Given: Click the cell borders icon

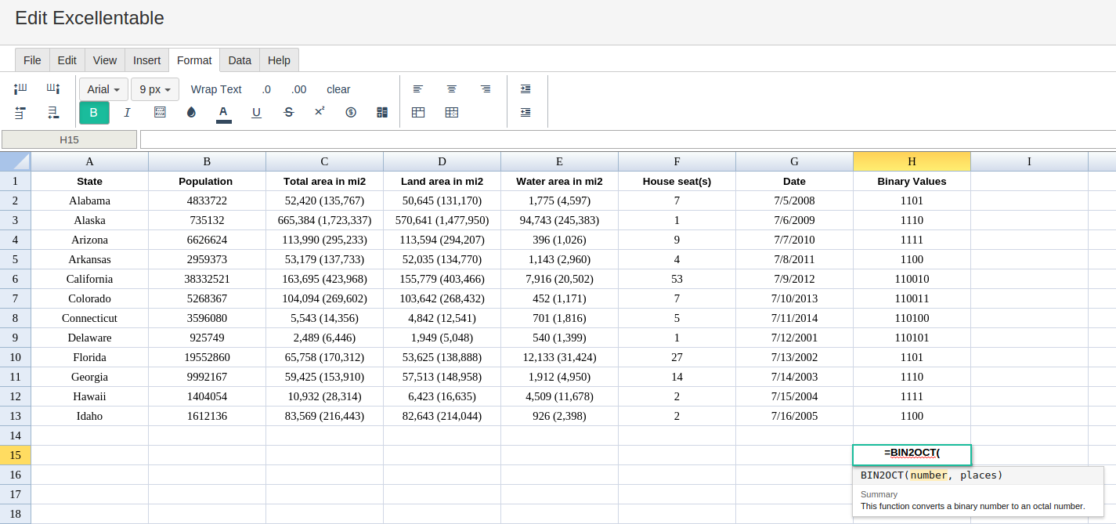Looking at the screenshot, I should click(160, 113).
